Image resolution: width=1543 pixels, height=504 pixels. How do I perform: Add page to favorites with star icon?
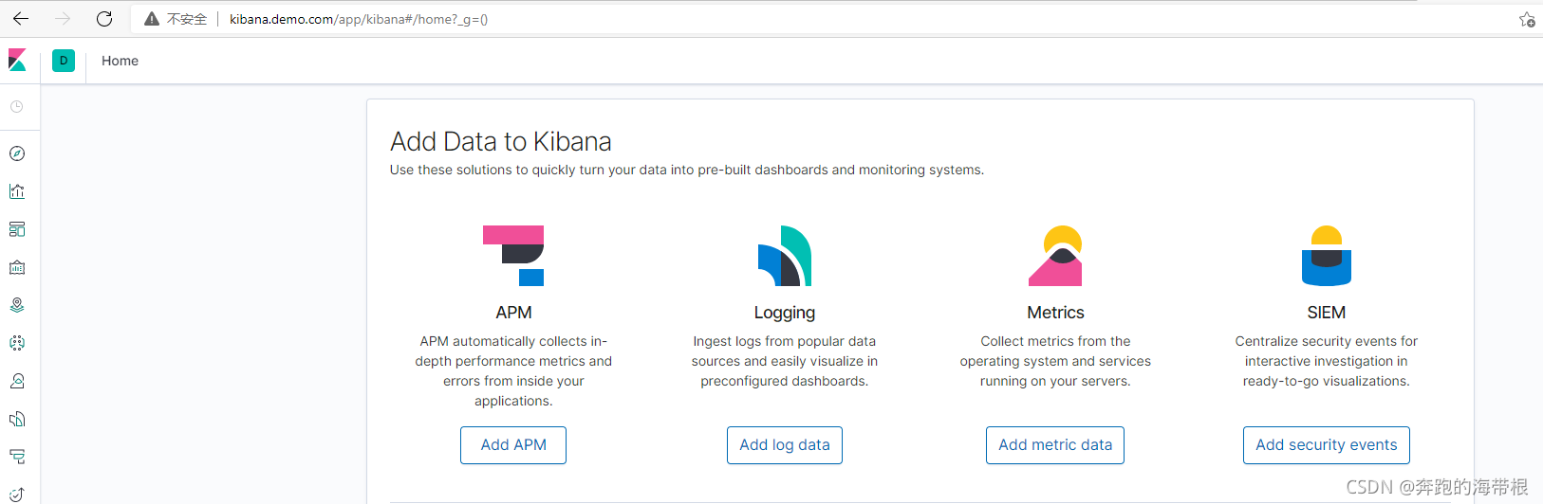click(1526, 19)
